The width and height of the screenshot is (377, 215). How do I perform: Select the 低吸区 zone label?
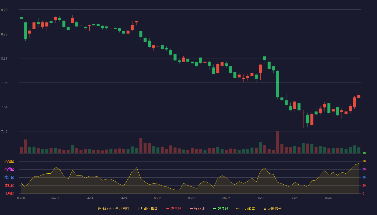[9, 193]
